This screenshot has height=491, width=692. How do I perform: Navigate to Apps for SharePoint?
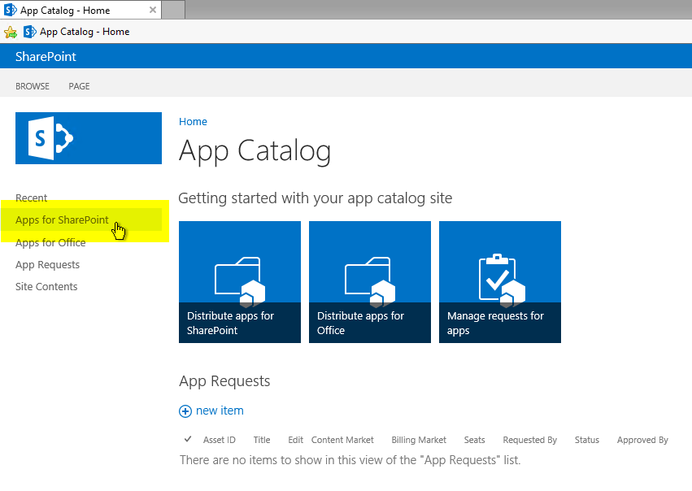[62, 220]
